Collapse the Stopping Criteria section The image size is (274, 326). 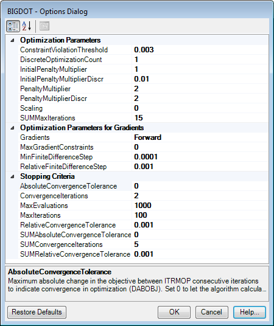point(13,176)
